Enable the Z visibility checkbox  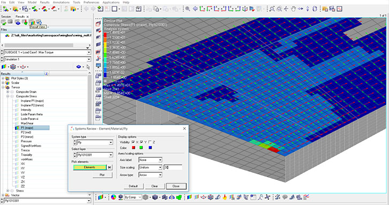tap(150, 142)
